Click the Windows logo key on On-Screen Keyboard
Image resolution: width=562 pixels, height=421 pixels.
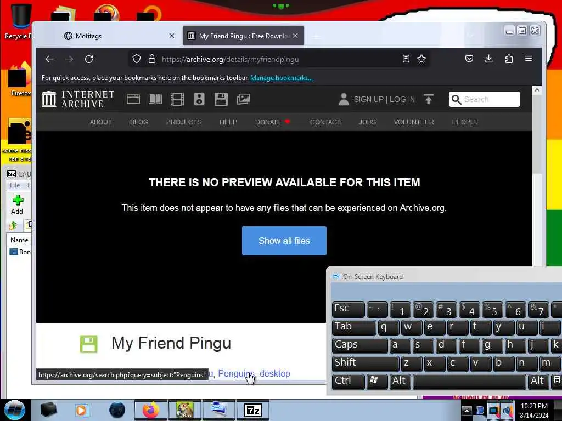[x=376, y=382]
